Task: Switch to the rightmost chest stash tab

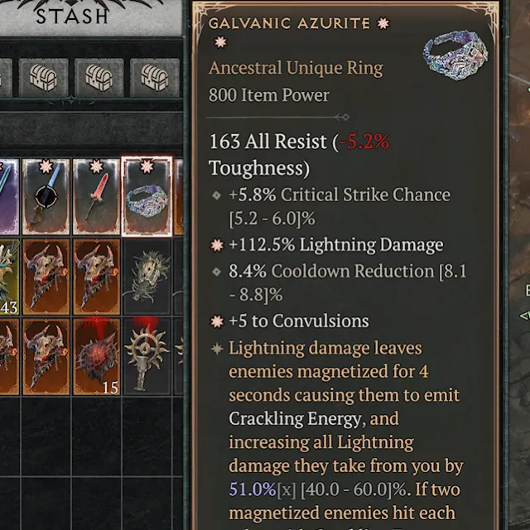Action: [155, 78]
